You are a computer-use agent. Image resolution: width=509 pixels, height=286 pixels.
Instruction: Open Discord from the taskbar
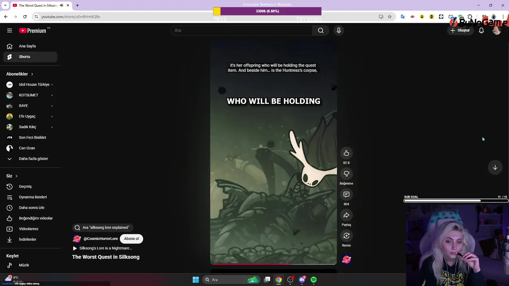coord(302,280)
